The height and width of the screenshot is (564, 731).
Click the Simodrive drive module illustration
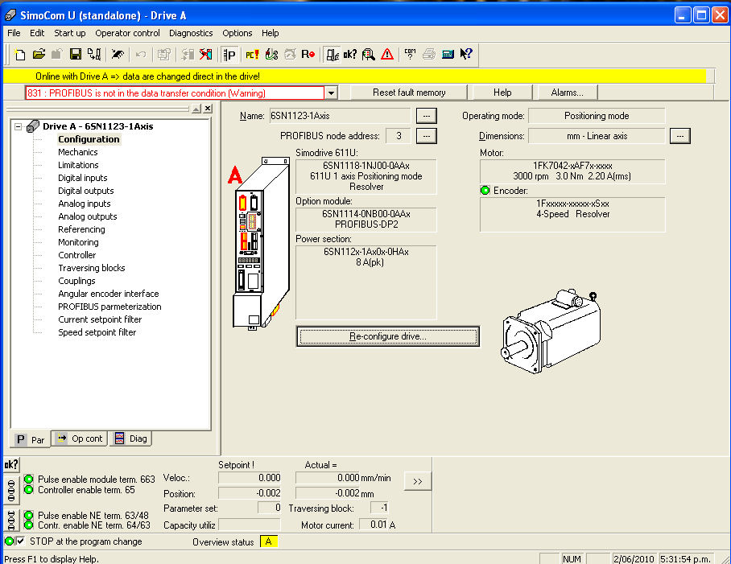(x=261, y=243)
